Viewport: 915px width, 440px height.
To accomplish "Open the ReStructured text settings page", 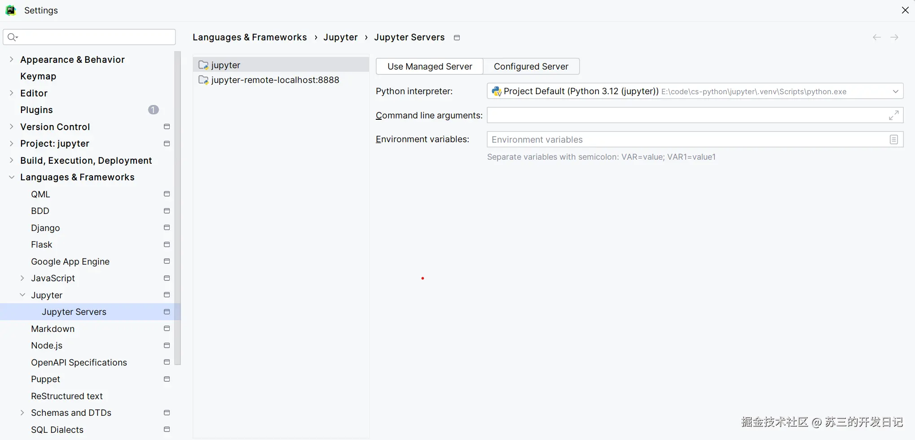I will [x=67, y=396].
